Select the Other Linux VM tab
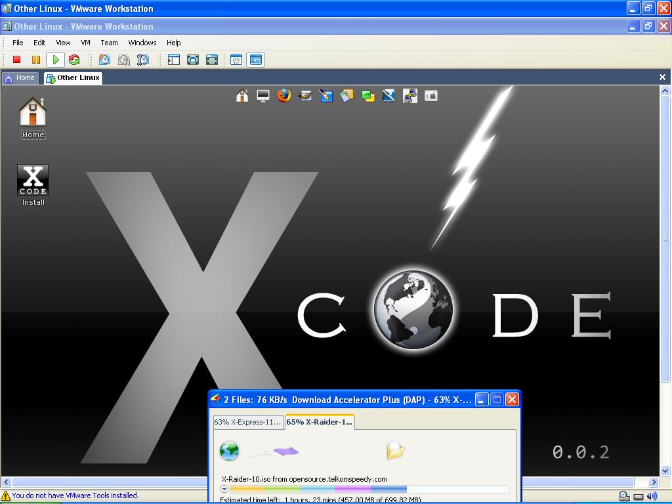The height and width of the screenshot is (504, 672). coord(73,78)
